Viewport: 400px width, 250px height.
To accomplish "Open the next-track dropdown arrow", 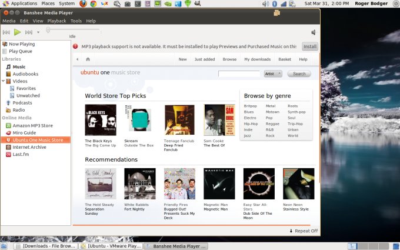I will (38, 32).
